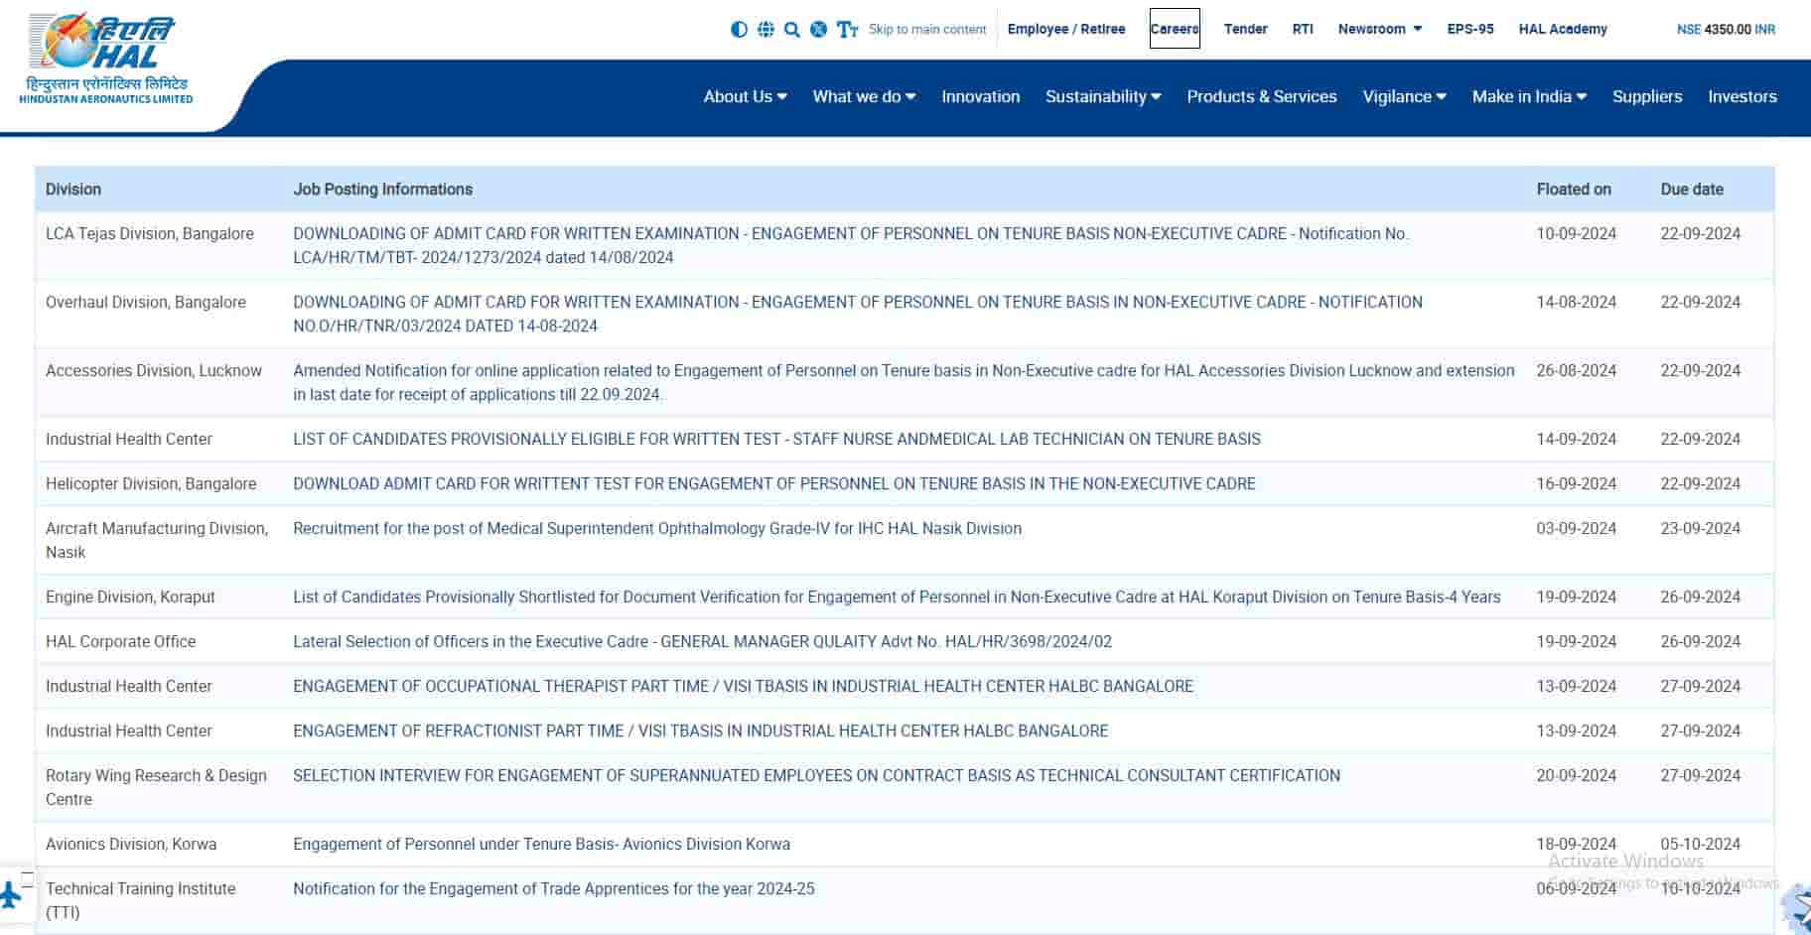Open HAL's X (Twitter) social icon
This screenshot has height=935, width=1811.
coord(818,29)
